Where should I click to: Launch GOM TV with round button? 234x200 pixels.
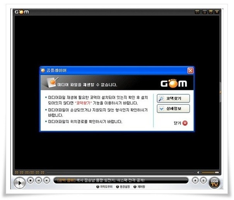point(214,183)
